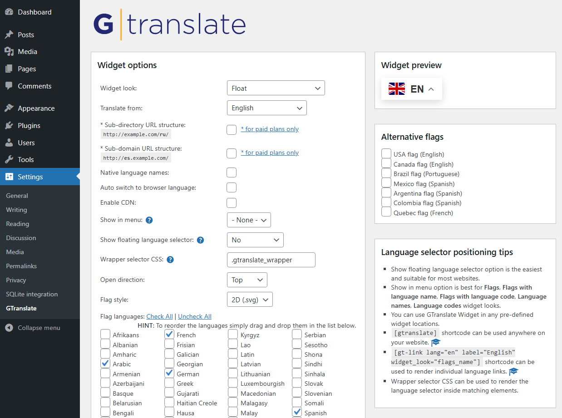This screenshot has width=562, height=418.
Task: Click the Appearance paintbrush icon
Action: coord(9,108)
